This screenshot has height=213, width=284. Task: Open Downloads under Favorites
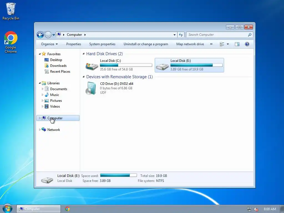tap(58, 65)
